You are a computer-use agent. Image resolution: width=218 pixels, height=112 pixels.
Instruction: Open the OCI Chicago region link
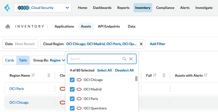(19, 103)
